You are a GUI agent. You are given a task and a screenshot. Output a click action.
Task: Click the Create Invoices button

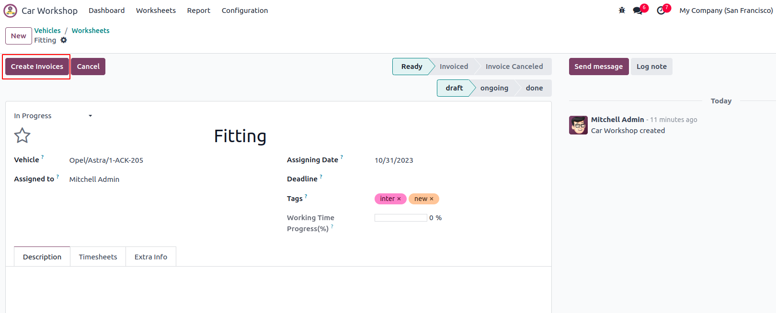point(37,67)
